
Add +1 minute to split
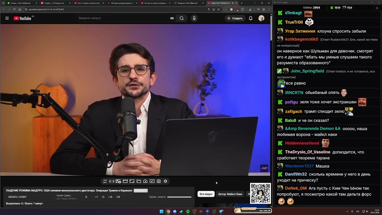[x=96, y=197]
